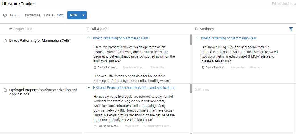Click the bookmark icon beside All Atoms
This screenshot has height=134, width=296.
point(88,29)
